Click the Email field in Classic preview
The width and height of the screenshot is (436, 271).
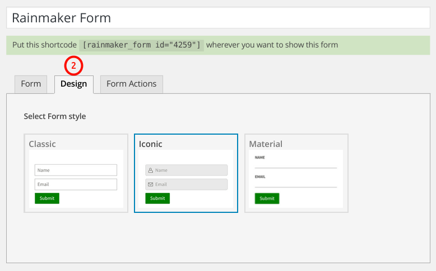coord(76,184)
